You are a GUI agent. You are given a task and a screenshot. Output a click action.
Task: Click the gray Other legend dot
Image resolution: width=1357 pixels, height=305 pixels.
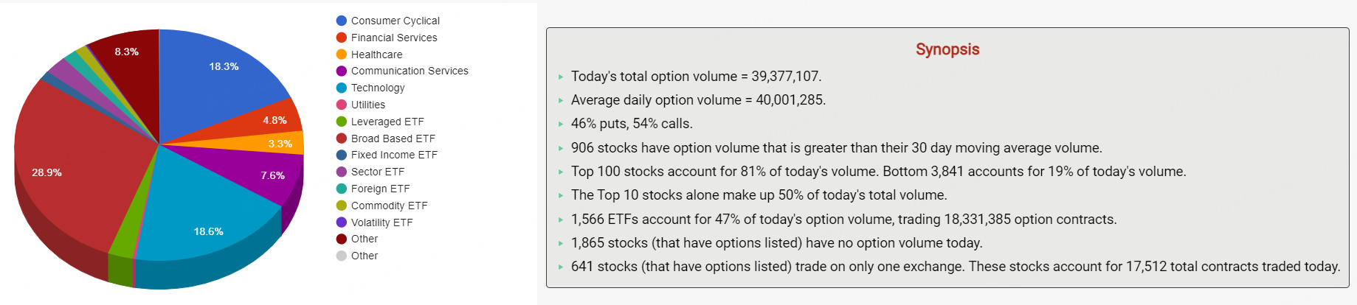click(342, 256)
